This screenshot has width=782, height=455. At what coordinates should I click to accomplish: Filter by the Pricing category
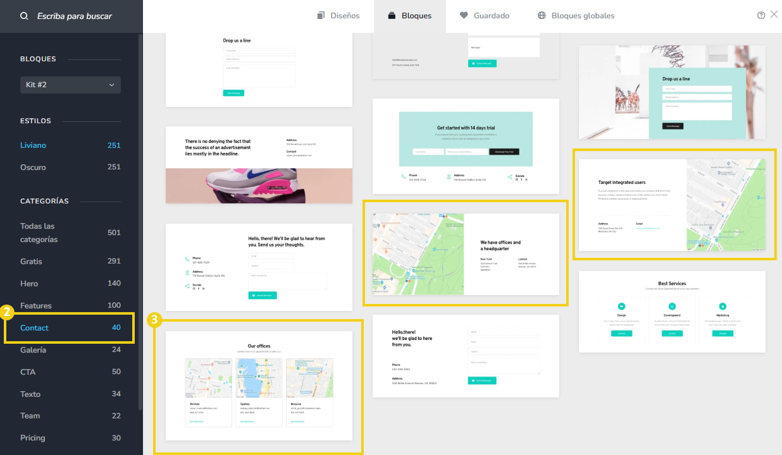click(x=32, y=438)
